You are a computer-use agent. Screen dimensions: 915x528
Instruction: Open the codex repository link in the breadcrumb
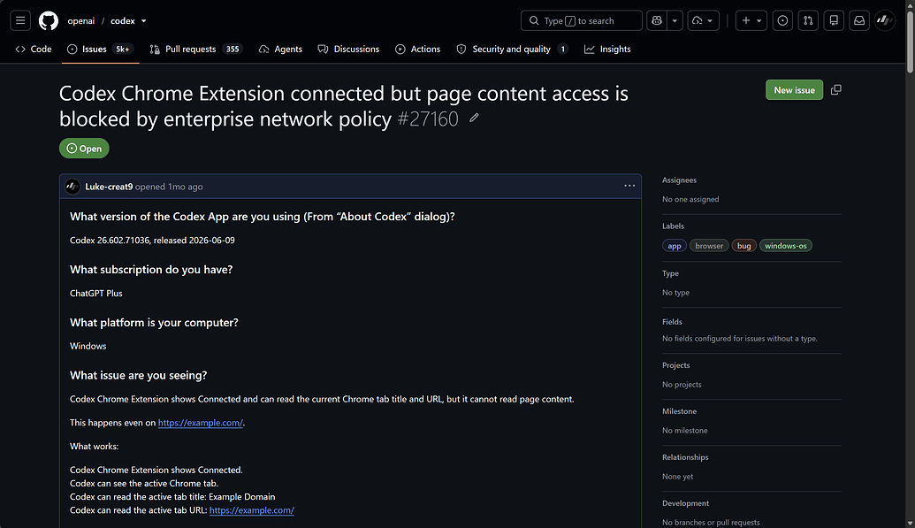click(x=123, y=21)
